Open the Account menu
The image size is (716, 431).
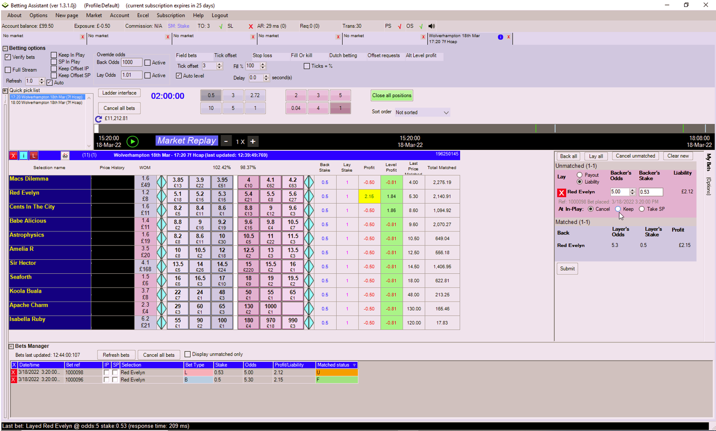pos(119,15)
